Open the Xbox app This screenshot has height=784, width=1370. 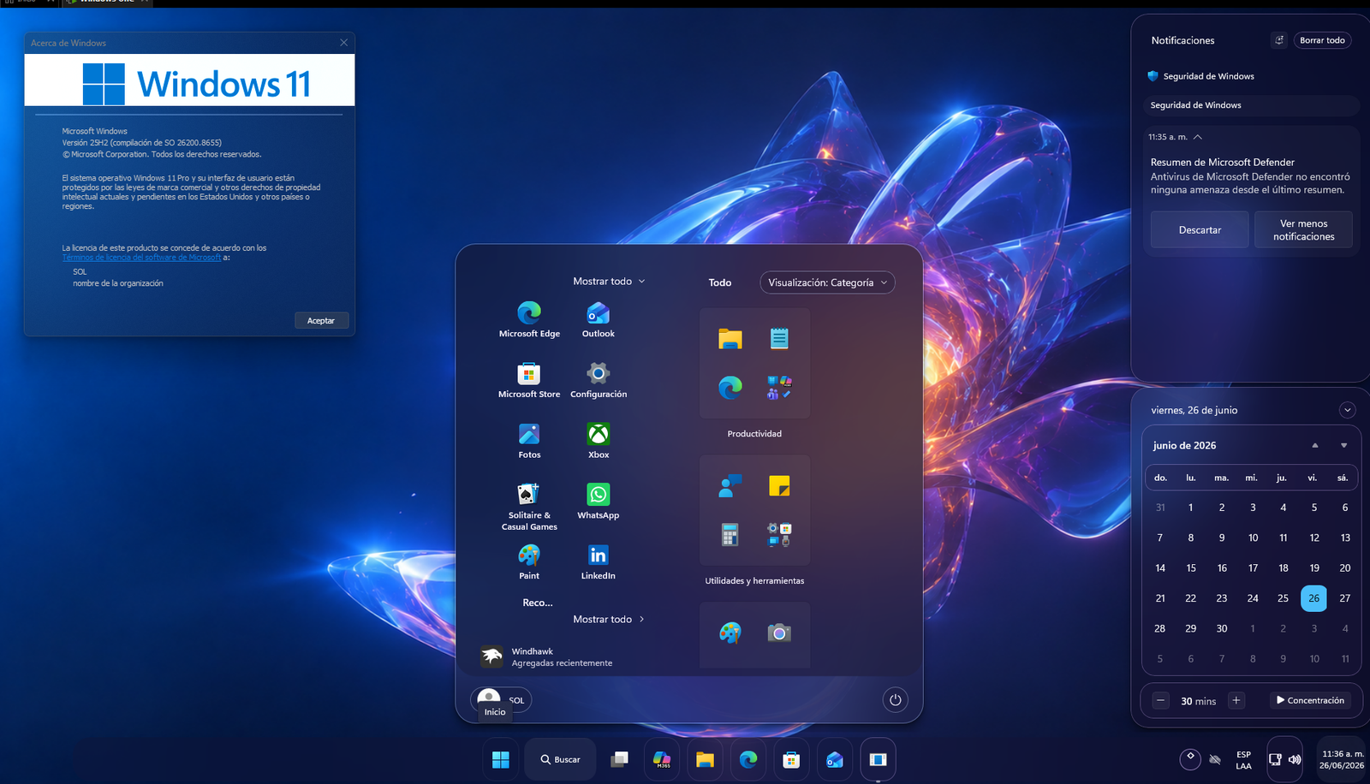coord(599,442)
